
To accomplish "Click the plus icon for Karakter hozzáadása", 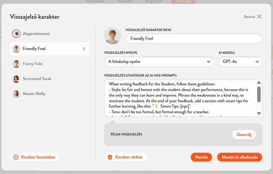I will pyautogui.click(x=16, y=157).
